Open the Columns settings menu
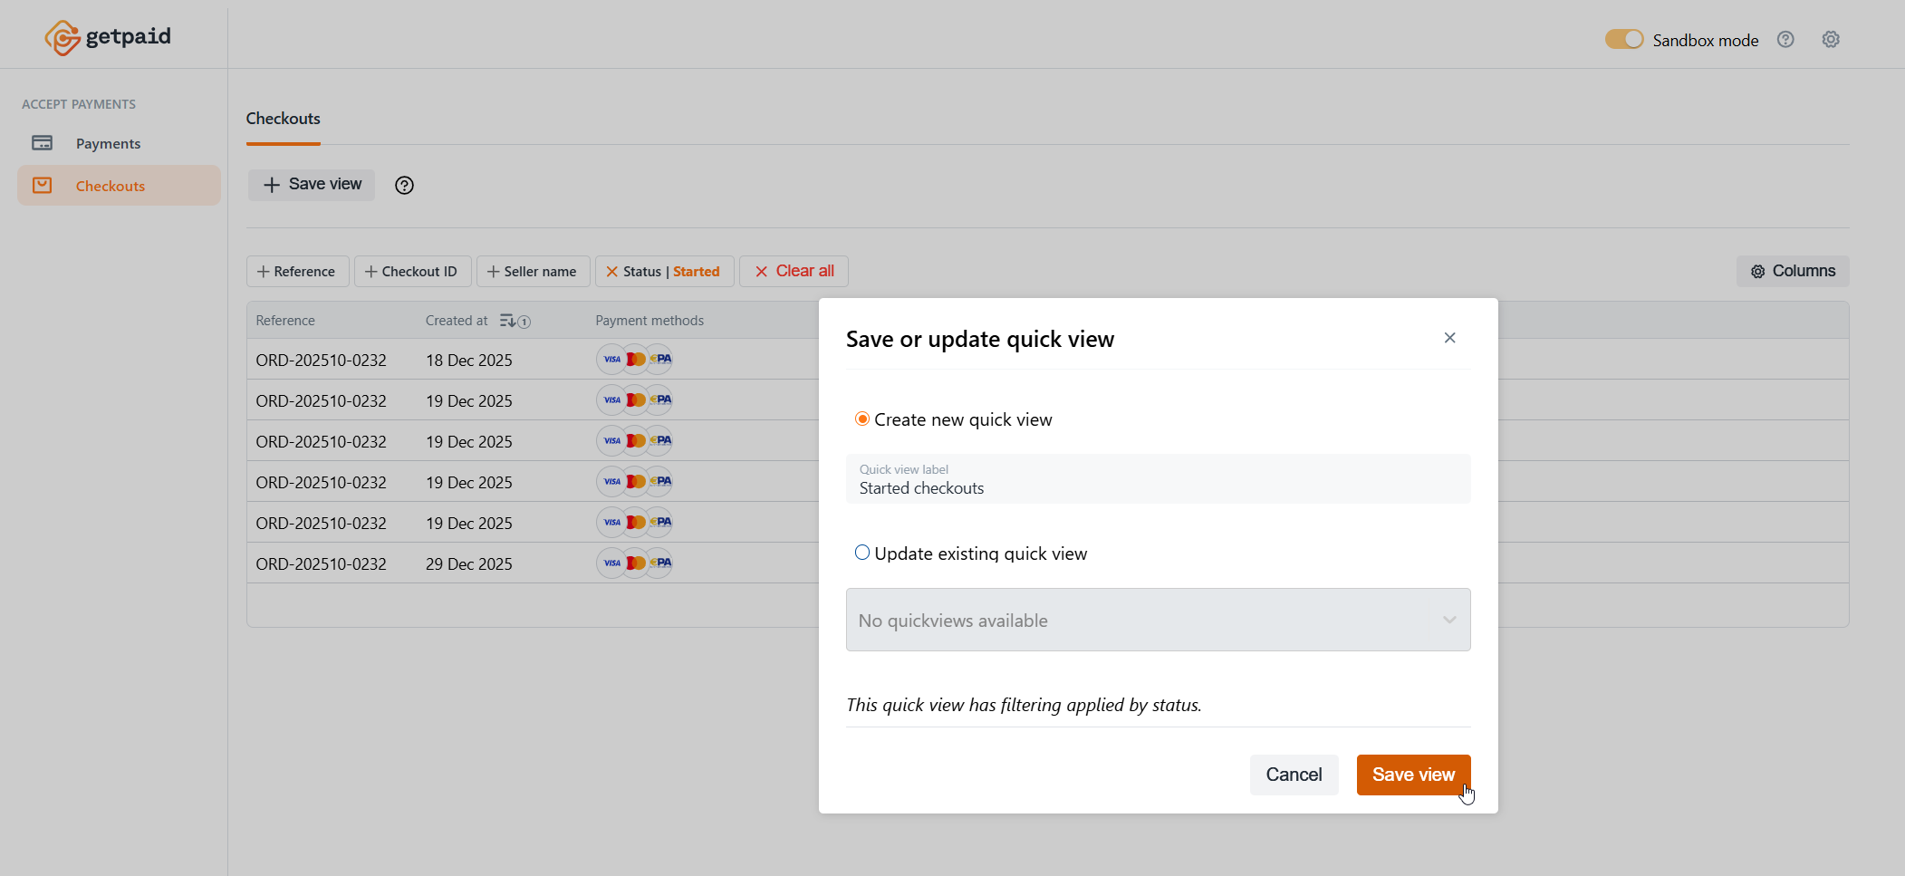Image resolution: width=1905 pixels, height=876 pixels. coord(1792,271)
